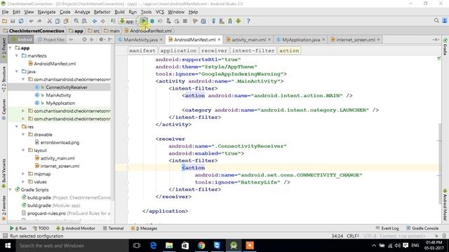The image size is (449, 252).
Task: Open the File menu
Action: (5, 12)
